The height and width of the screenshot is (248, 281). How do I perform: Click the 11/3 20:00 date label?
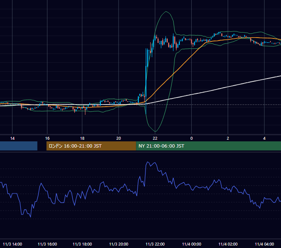(119, 244)
